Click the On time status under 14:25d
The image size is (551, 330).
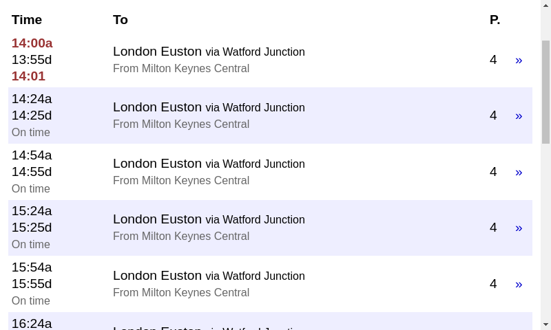(30, 132)
